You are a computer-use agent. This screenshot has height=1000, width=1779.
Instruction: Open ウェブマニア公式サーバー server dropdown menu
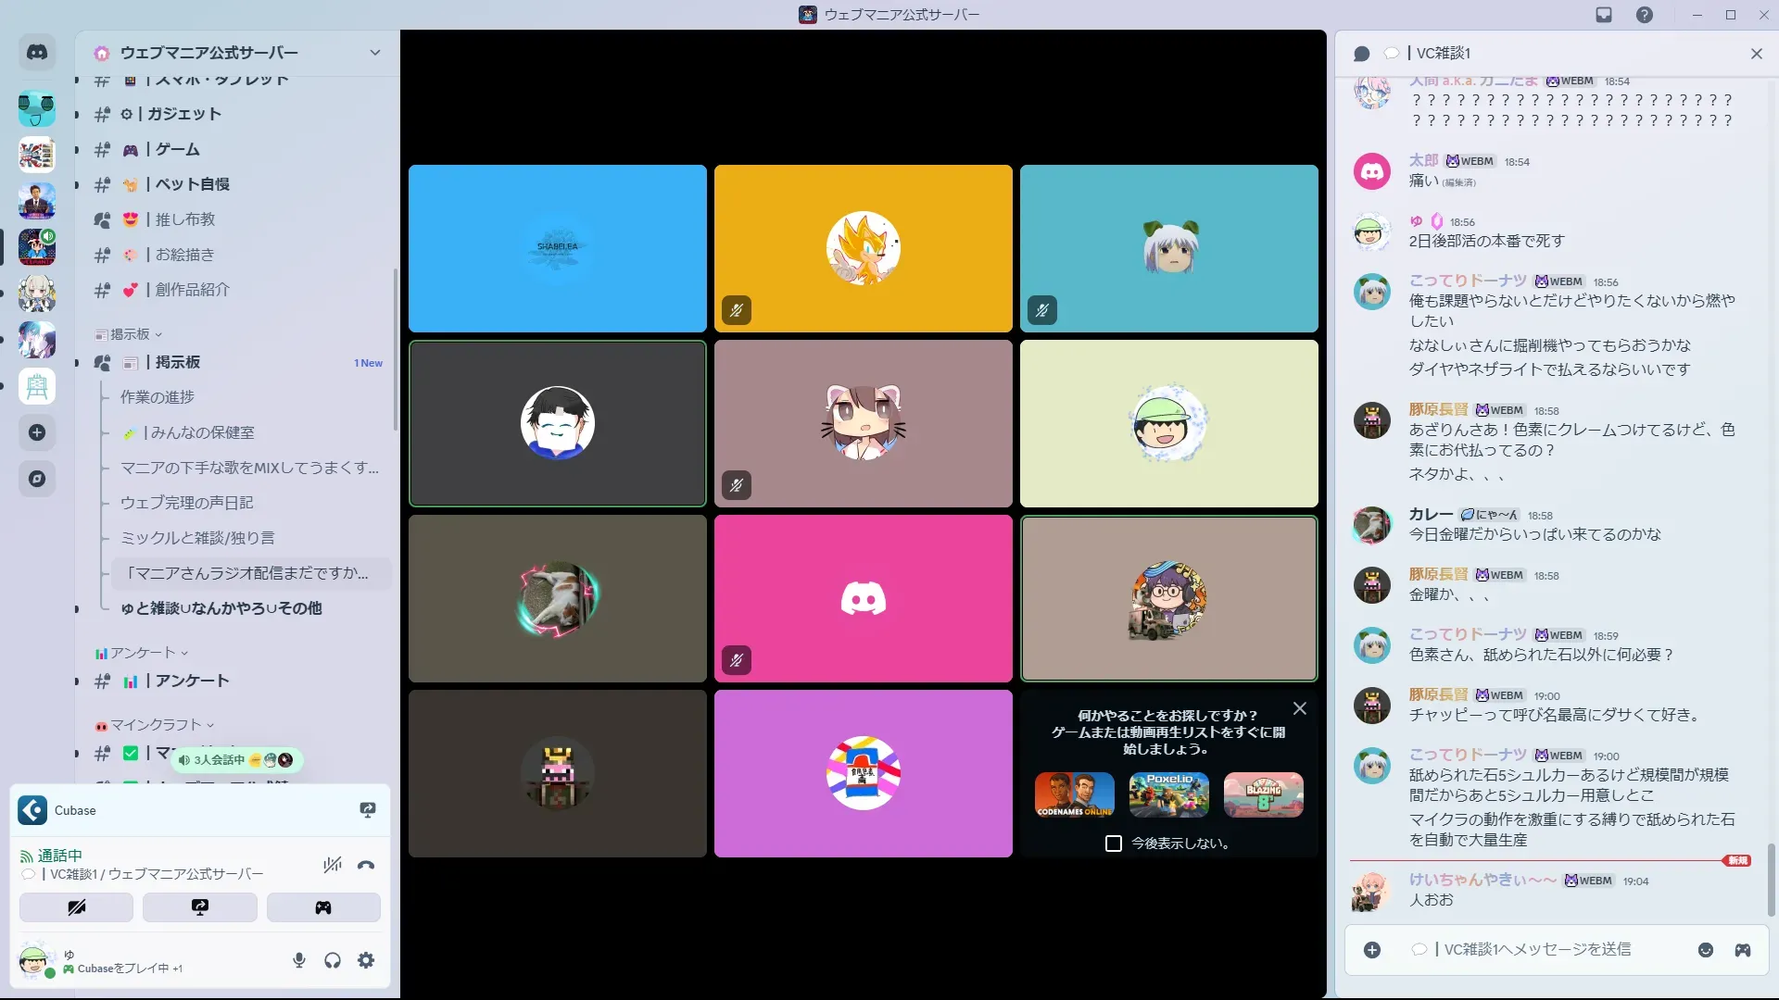374,53
